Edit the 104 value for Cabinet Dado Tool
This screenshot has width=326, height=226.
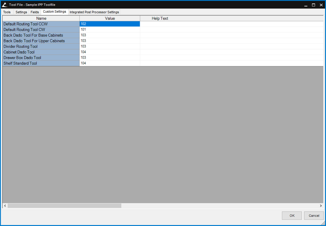(x=110, y=52)
